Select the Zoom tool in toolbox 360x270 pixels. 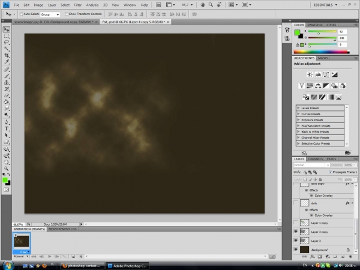click(x=7, y=169)
